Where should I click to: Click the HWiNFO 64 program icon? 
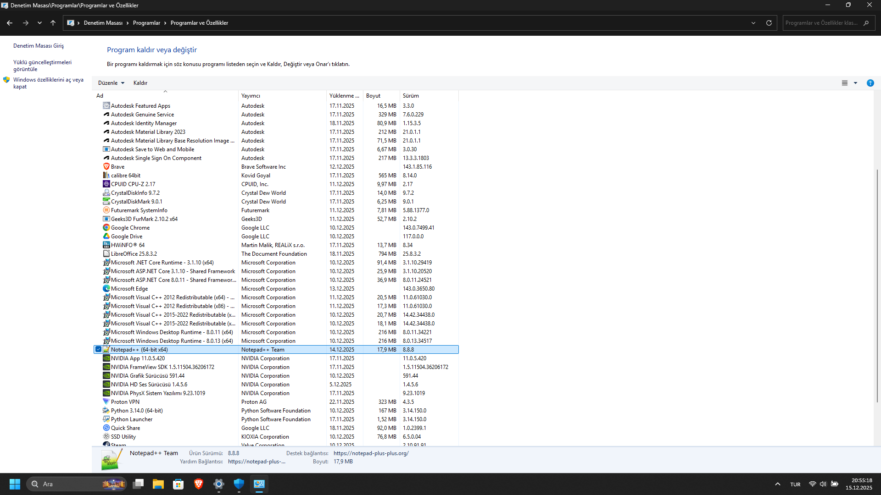tap(106, 245)
